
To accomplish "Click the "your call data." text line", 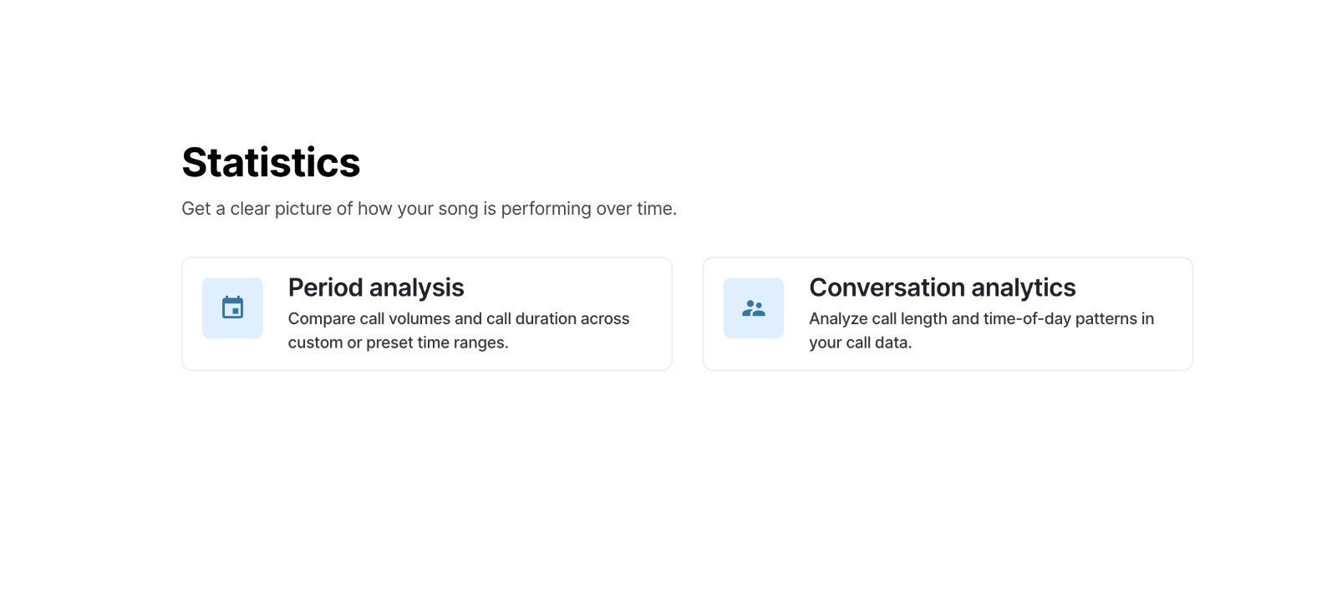I will [860, 343].
